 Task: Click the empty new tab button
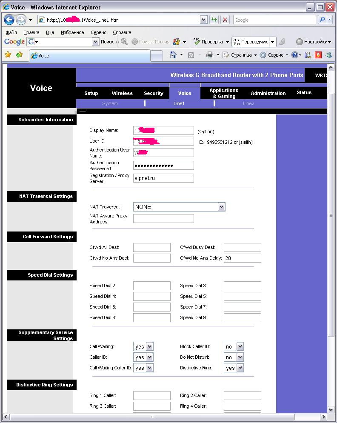[x=157, y=56]
